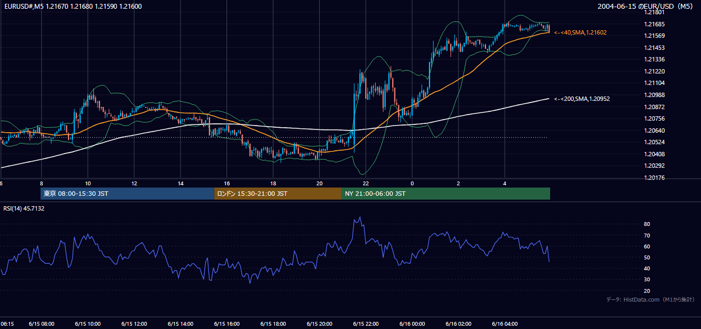Click the 1.20872 price axis label
701x329 pixels.
[653, 107]
